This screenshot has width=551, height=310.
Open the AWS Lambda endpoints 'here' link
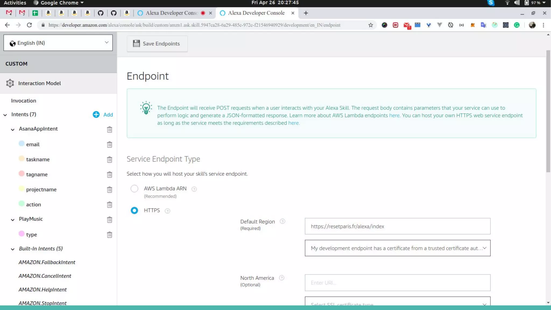[x=394, y=115]
